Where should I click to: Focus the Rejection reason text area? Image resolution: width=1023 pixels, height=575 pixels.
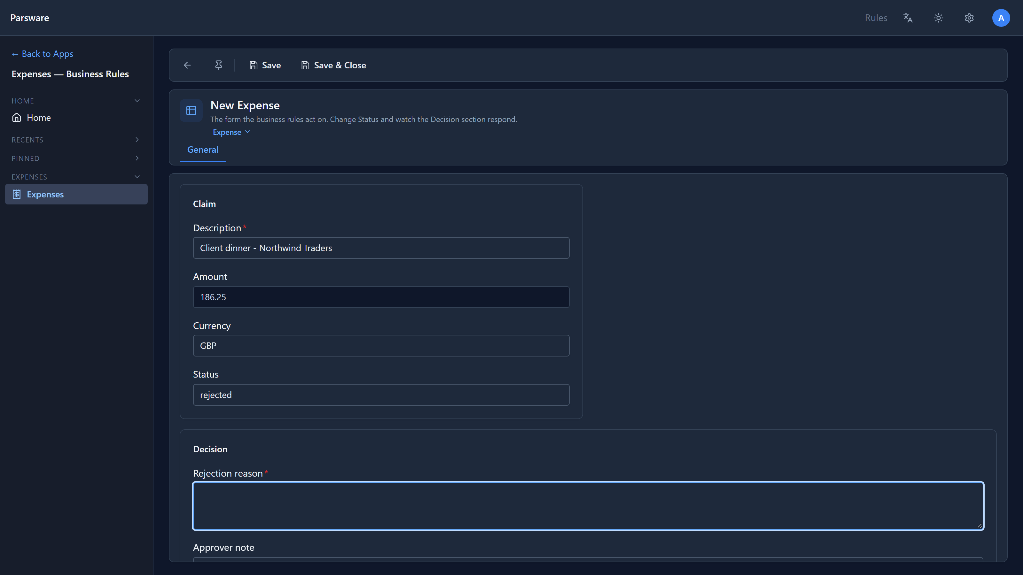click(x=588, y=506)
